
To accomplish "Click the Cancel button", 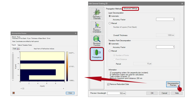I will click(164, 93).
